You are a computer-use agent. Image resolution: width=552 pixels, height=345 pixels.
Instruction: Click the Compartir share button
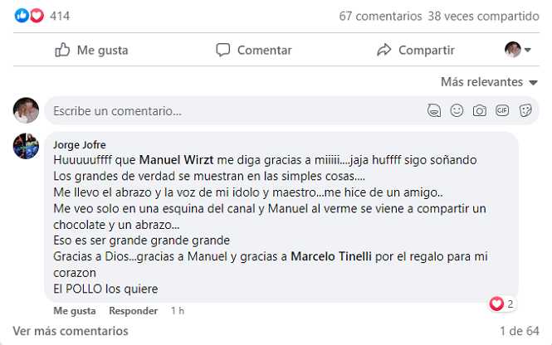[415, 50]
